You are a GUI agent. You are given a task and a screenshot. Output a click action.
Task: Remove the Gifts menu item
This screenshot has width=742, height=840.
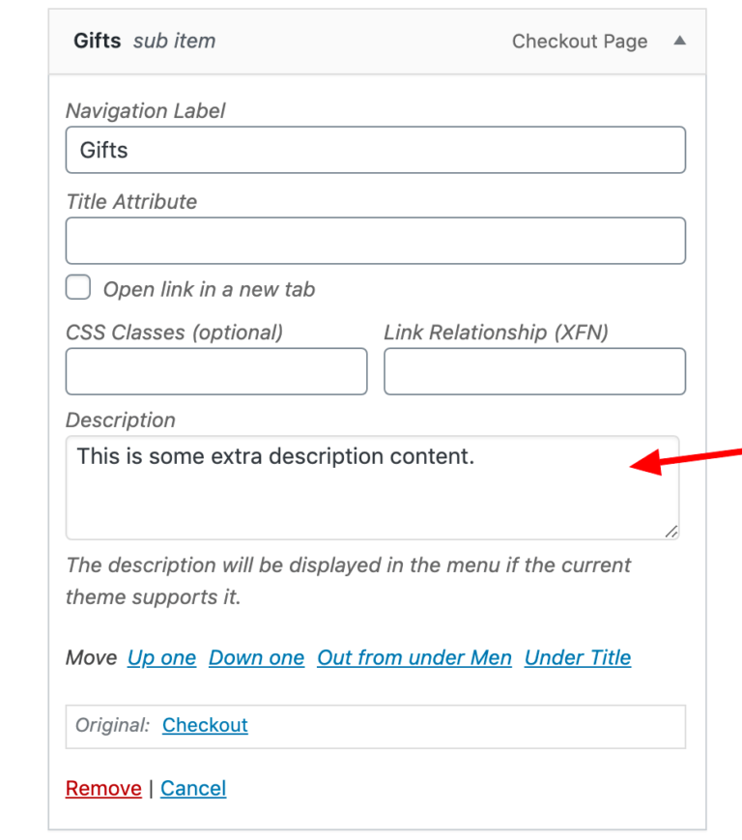point(103,788)
